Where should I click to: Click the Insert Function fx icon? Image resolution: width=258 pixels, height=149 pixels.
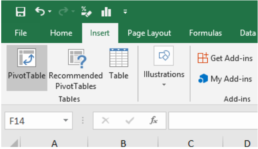click(153, 121)
